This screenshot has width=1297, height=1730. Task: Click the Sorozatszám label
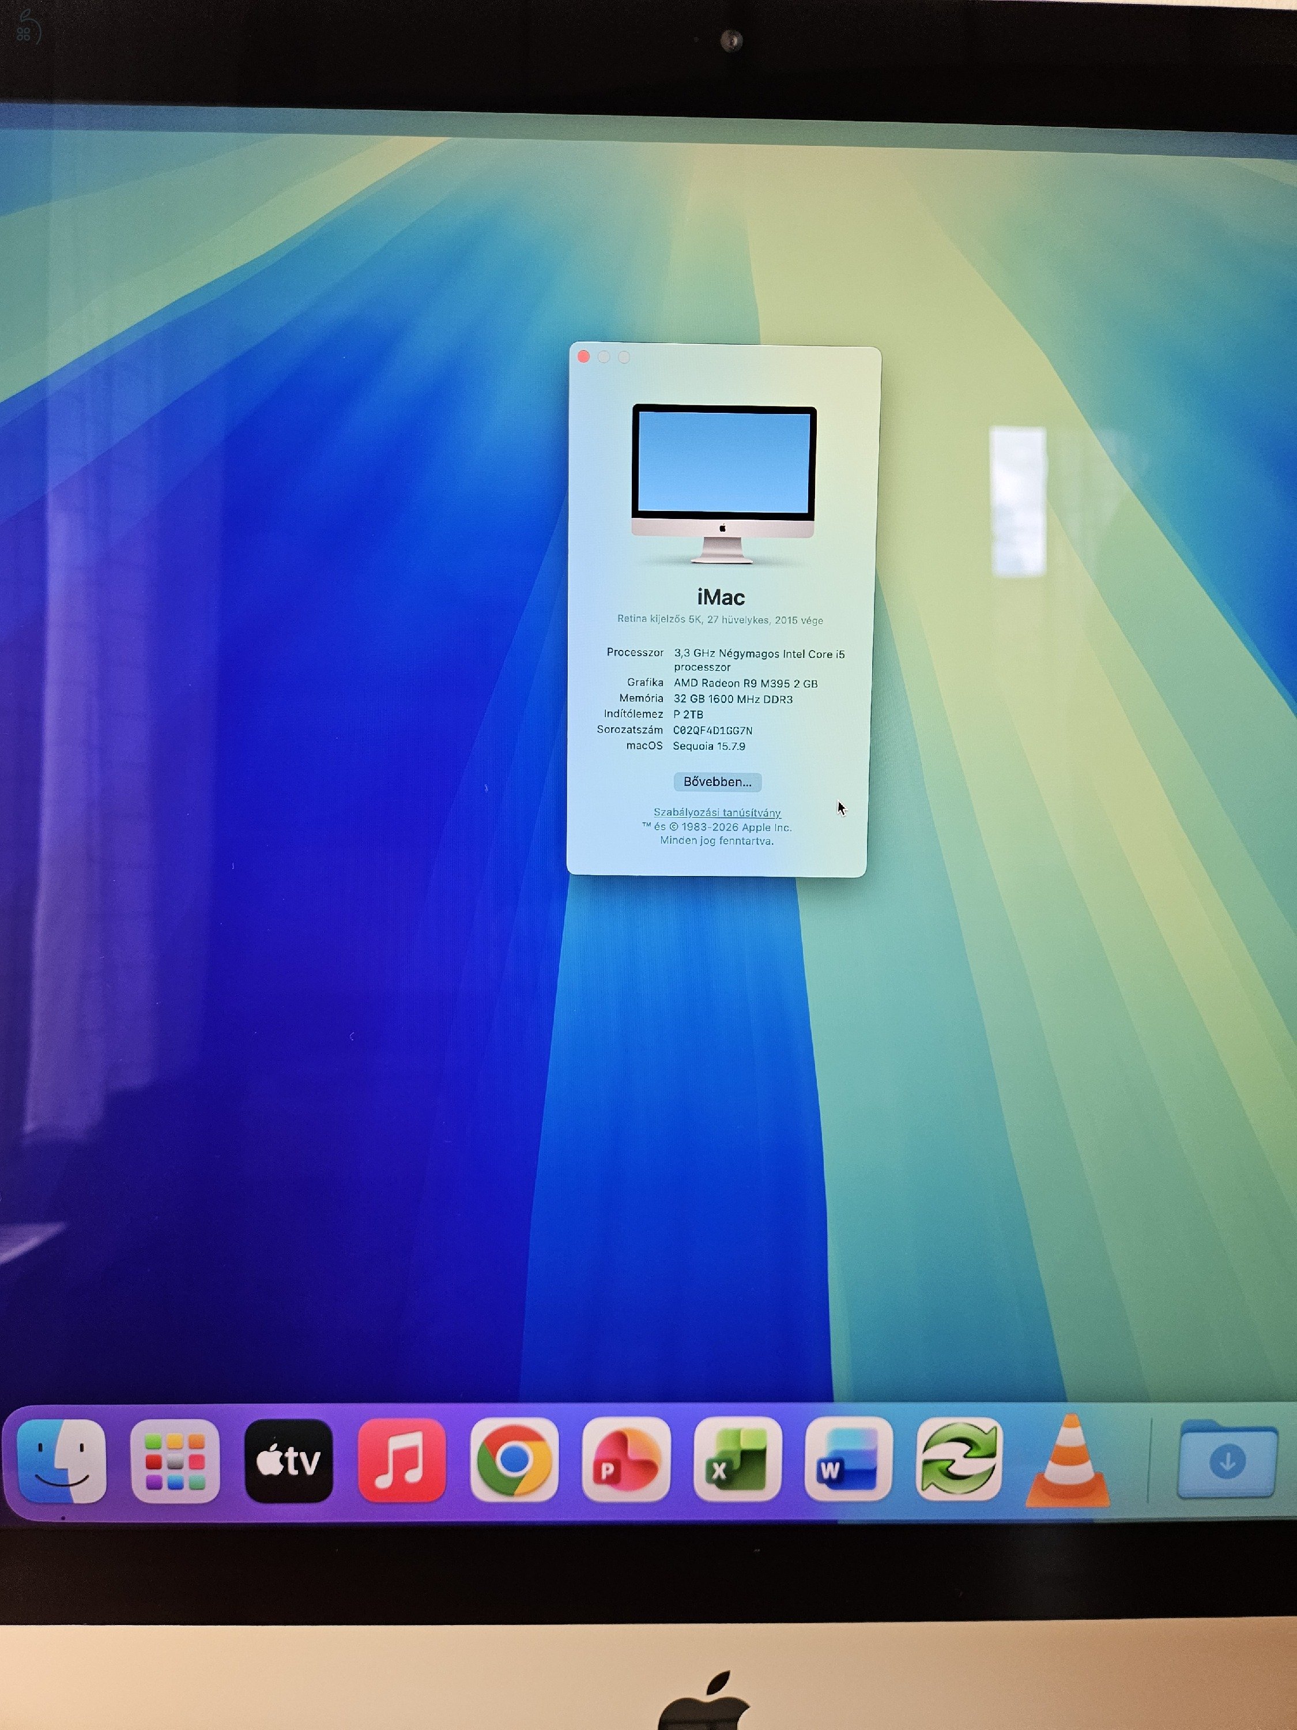(629, 729)
